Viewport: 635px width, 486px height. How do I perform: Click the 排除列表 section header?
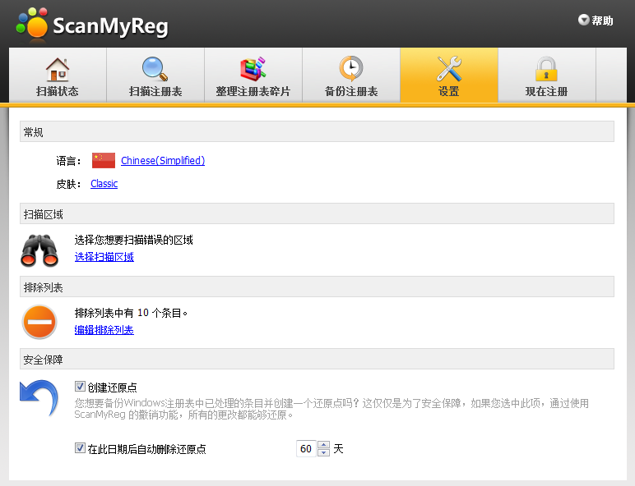[317, 287]
